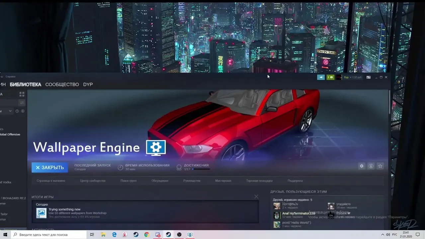425x239 pixels.
Task: Open the Windows Start menu
Action: point(5,234)
